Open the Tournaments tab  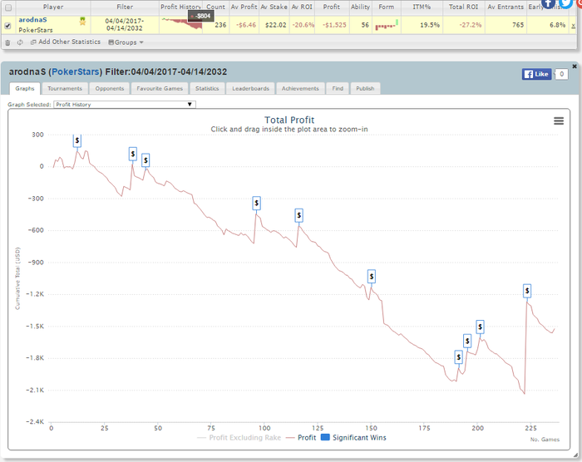point(65,88)
